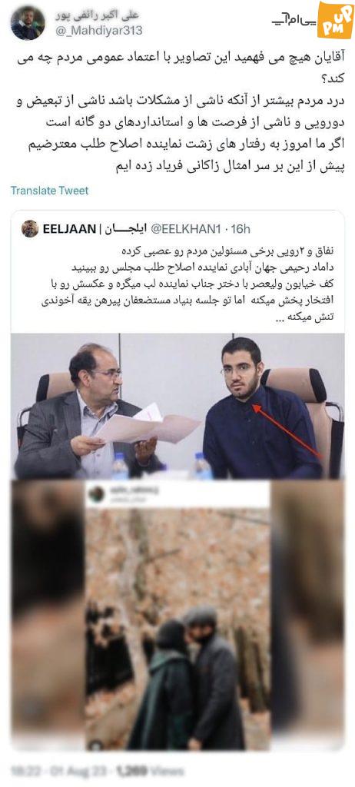
Task: Click the blurred Instagram profile picture
Action: pos(96,494)
